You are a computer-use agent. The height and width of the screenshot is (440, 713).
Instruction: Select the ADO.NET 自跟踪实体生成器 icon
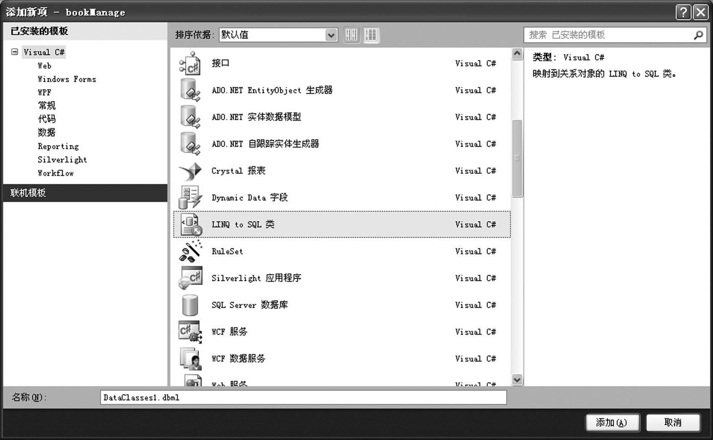[x=190, y=144]
